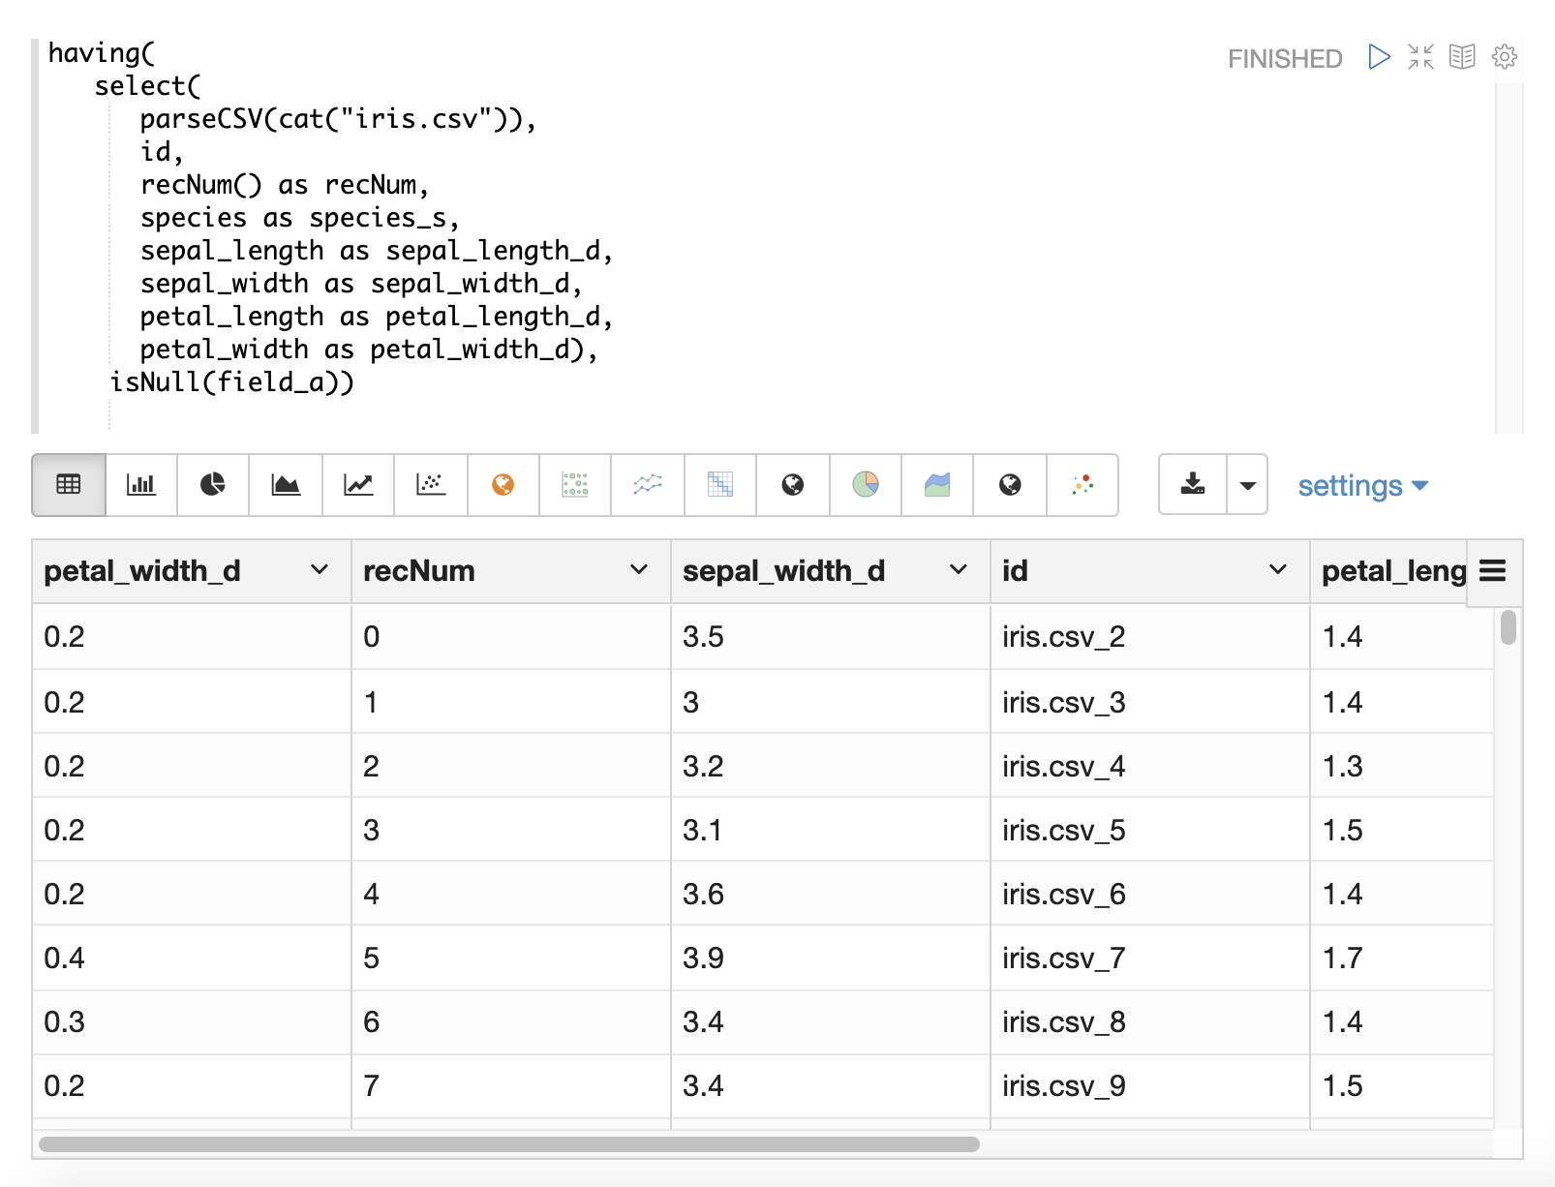This screenshot has height=1187, width=1555.
Task: Download the result data file
Action: (1193, 485)
